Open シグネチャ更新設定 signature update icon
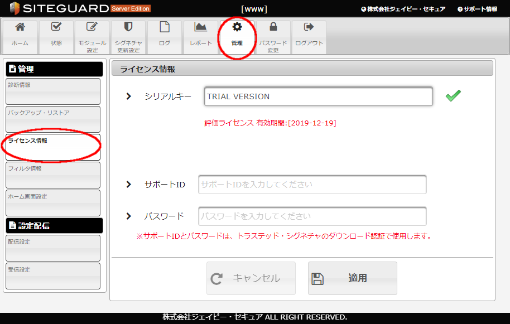This screenshot has width=510, height=324. (x=128, y=35)
